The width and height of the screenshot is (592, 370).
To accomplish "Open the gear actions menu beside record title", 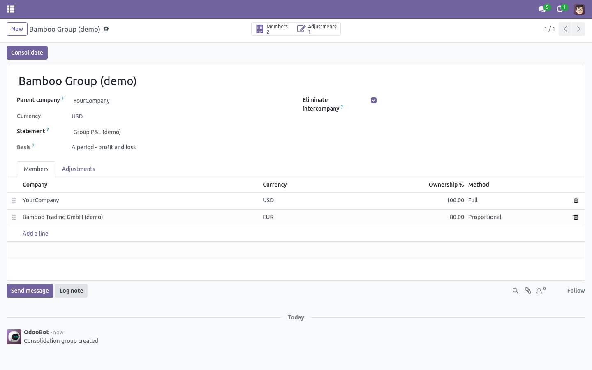I will pos(106,29).
